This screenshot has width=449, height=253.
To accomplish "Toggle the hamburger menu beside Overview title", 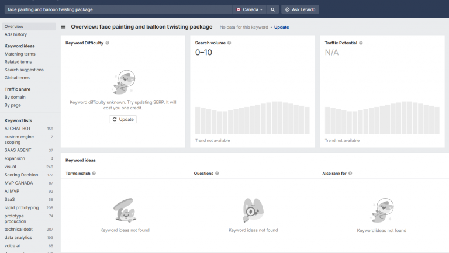I will 63,27.
